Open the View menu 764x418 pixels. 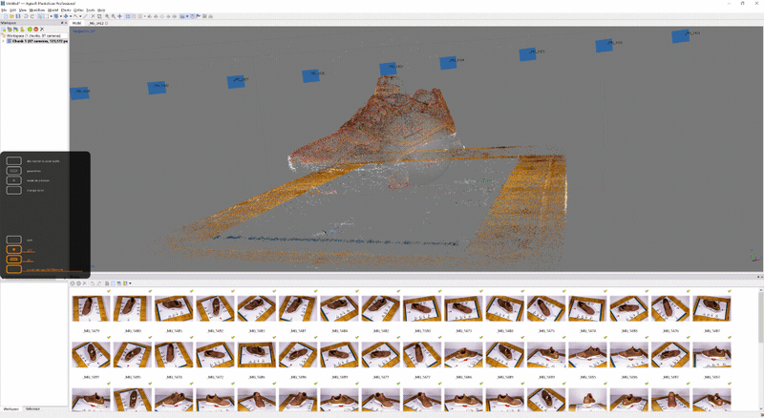(23, 10)
